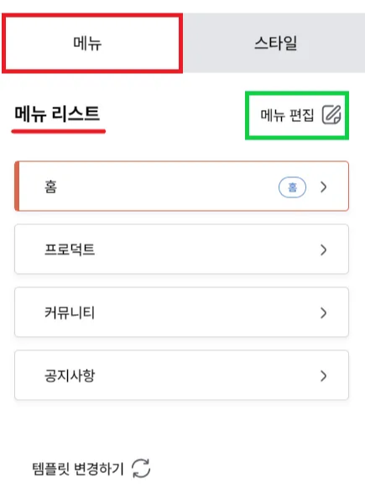Image resolution: width=365 pixels, height=499 pixels.
Task: Select the 프로덕트 menu item label
Action: pos(70,249)
